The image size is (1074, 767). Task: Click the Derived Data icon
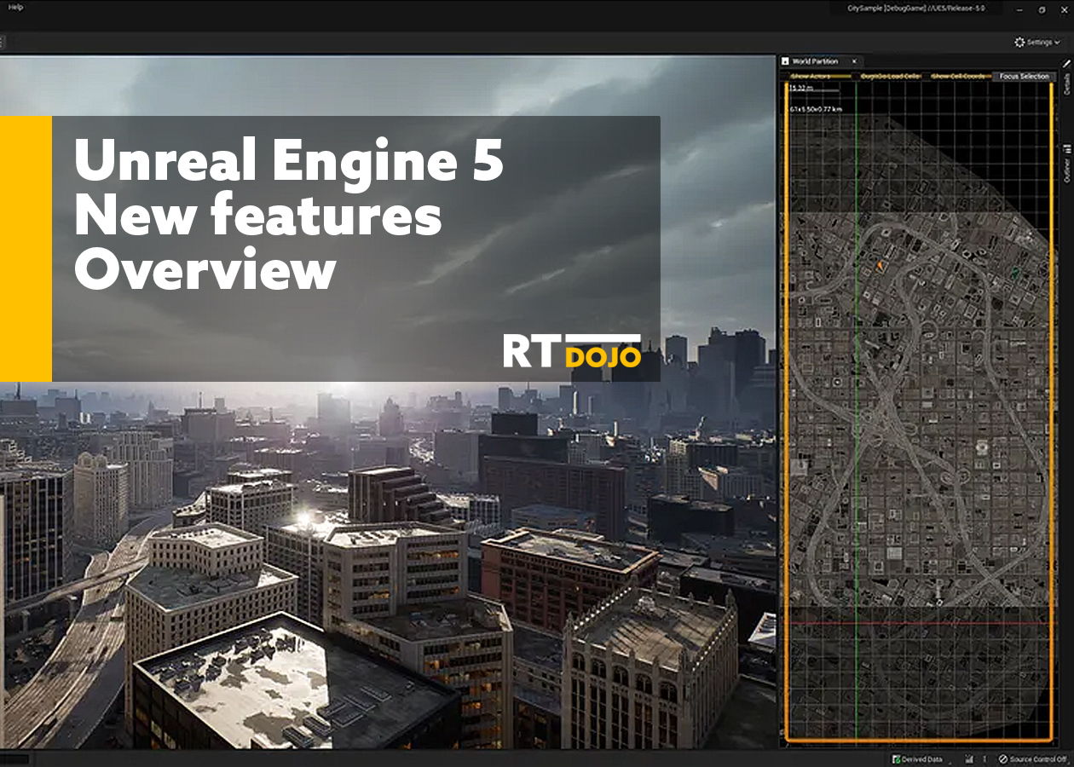896,759
